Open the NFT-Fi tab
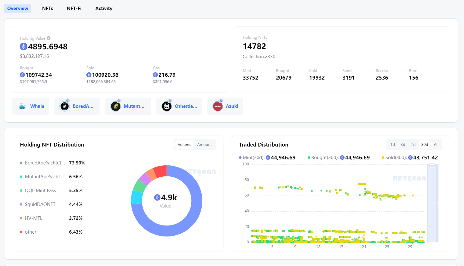Viewport: 464px width, 266px height. (x=74, y=8)
